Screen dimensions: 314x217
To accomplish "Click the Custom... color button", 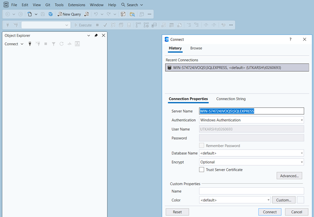I will click(x=283, y=200).
